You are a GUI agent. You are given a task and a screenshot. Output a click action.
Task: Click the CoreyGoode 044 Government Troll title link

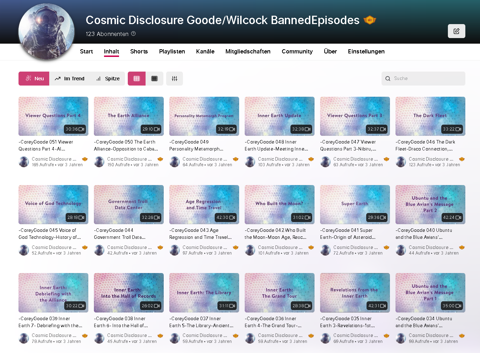120,234
